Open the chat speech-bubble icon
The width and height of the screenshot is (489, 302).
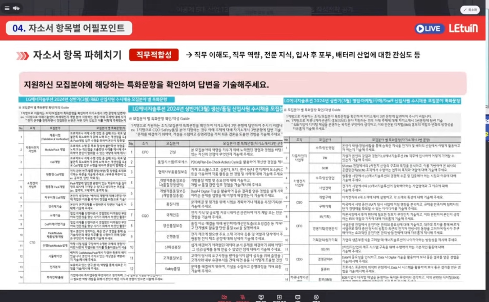298,297
